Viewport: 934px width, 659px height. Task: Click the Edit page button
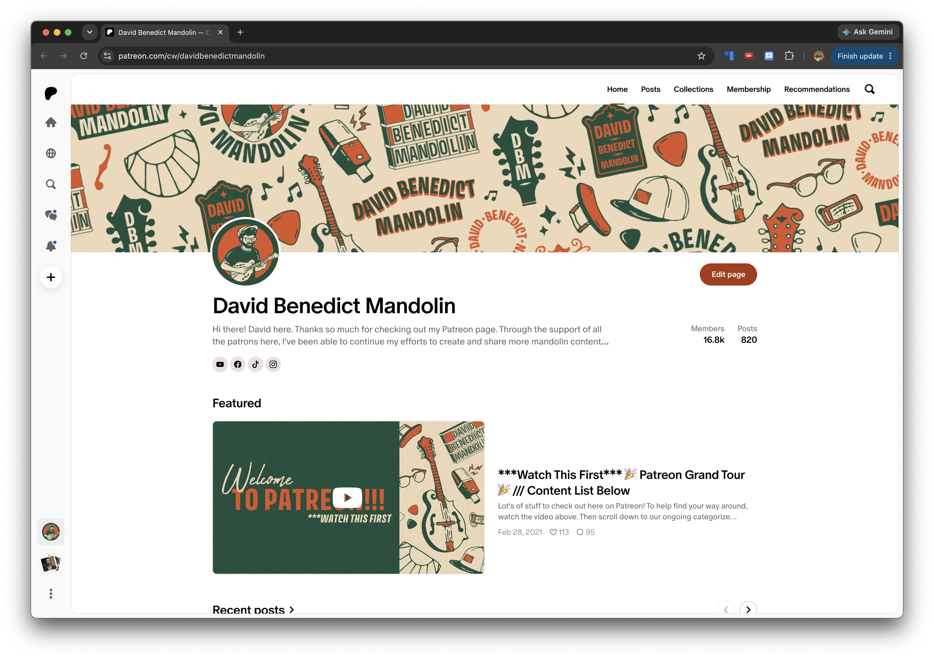point(728,274)
